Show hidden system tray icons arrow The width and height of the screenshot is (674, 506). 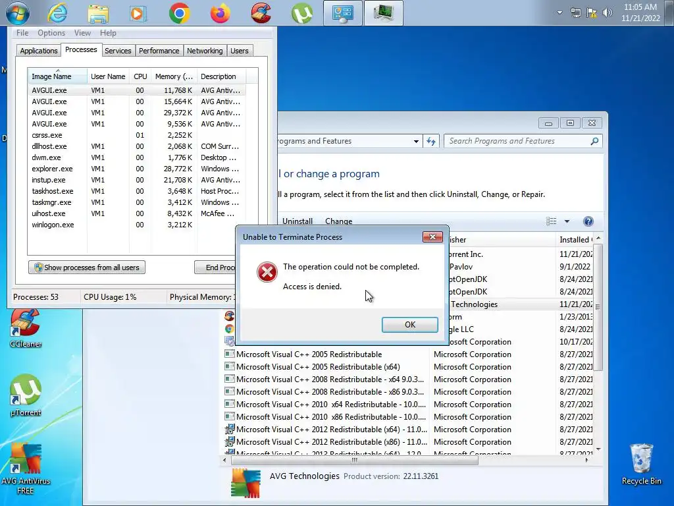point(559,13)
